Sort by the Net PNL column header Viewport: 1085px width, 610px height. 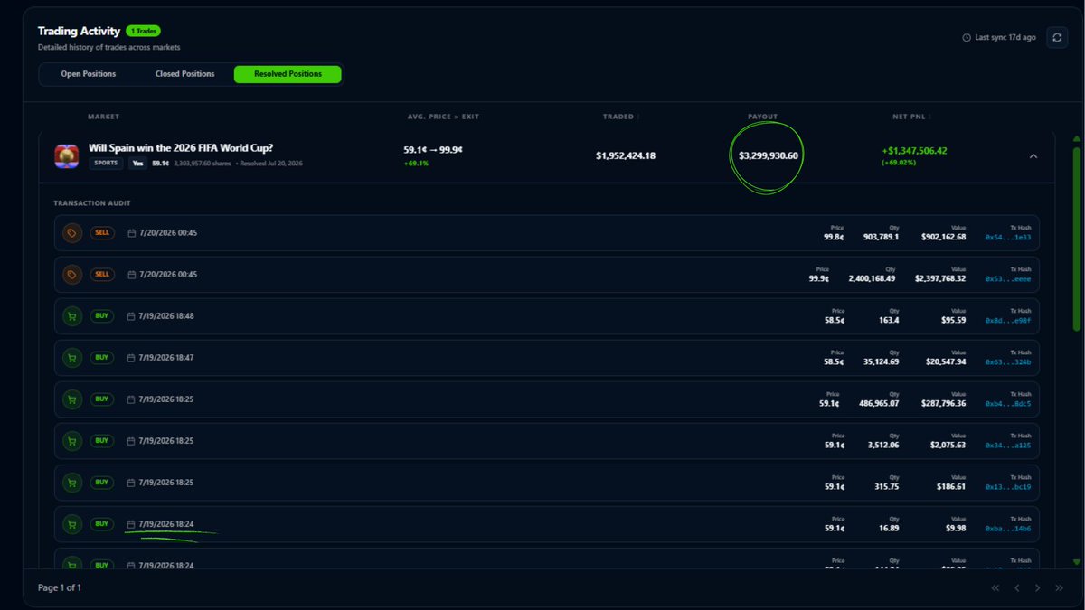911,117
